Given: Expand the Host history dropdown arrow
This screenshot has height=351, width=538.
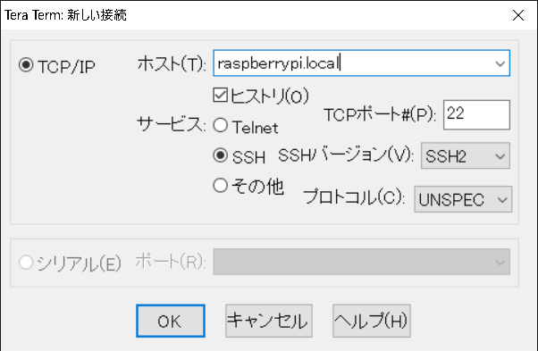Looking at the screenshot, I should (x=500, y=63).
